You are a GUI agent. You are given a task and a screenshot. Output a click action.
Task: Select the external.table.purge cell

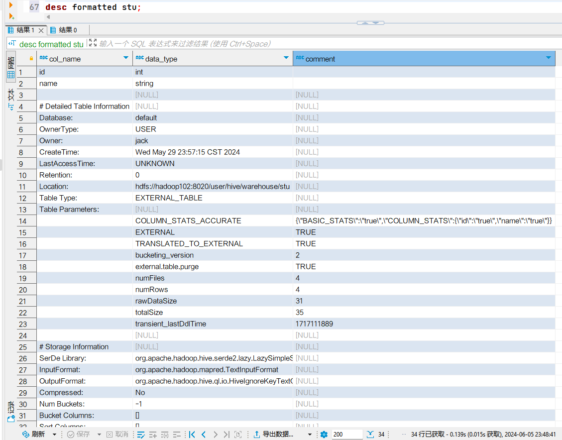(213, 267)
